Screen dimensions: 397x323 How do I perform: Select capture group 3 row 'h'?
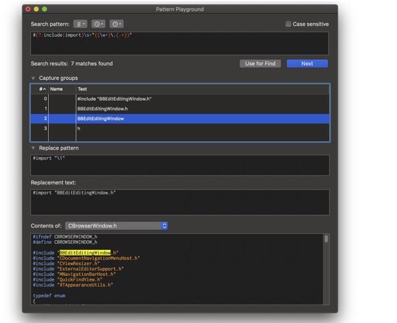[x=180, y=129]
